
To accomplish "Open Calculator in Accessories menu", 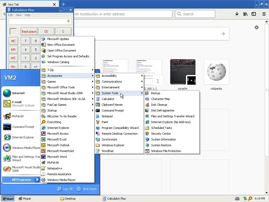I will coord(120,99).
